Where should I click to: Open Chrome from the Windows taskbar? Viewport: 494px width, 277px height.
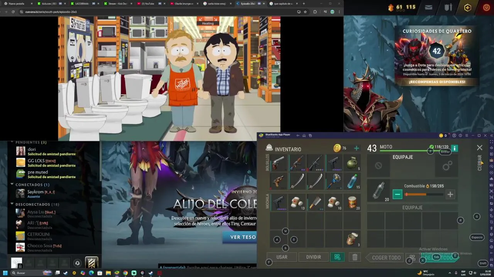tap(125, 273)
